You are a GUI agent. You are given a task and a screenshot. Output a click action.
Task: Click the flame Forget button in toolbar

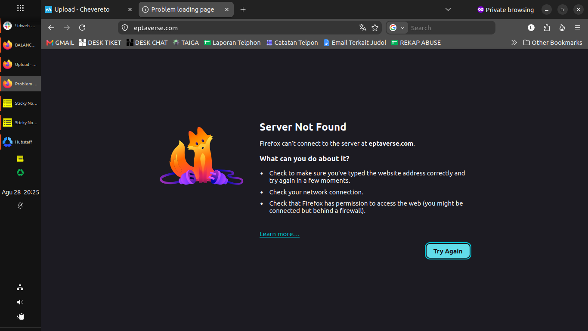point(562,28)
